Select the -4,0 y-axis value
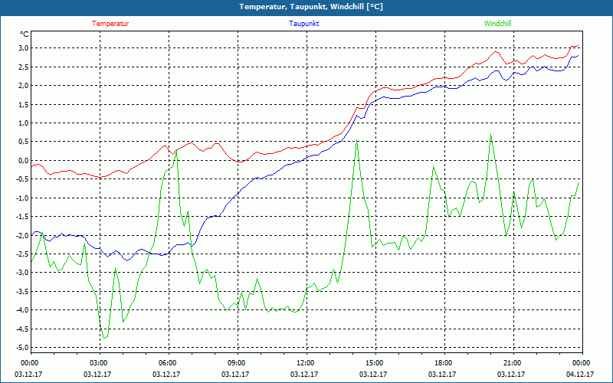Viewport: 613px width, 383px height. 23,310
